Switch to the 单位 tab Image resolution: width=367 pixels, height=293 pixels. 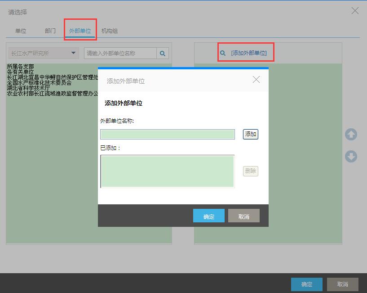click(x=21, y=31)
